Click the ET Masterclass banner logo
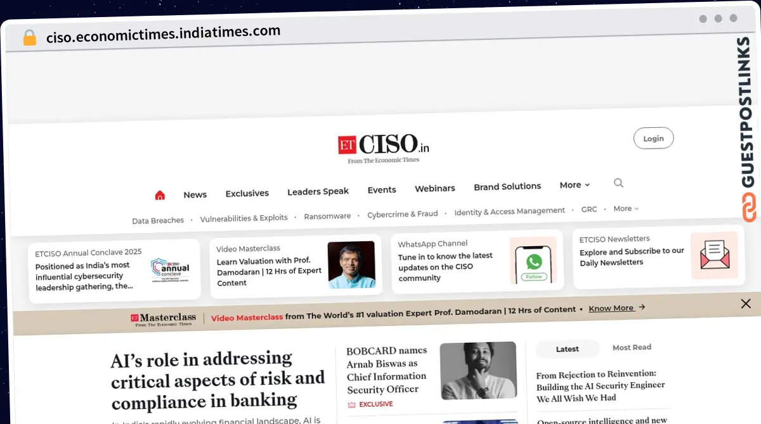 (x=164, y=319)
